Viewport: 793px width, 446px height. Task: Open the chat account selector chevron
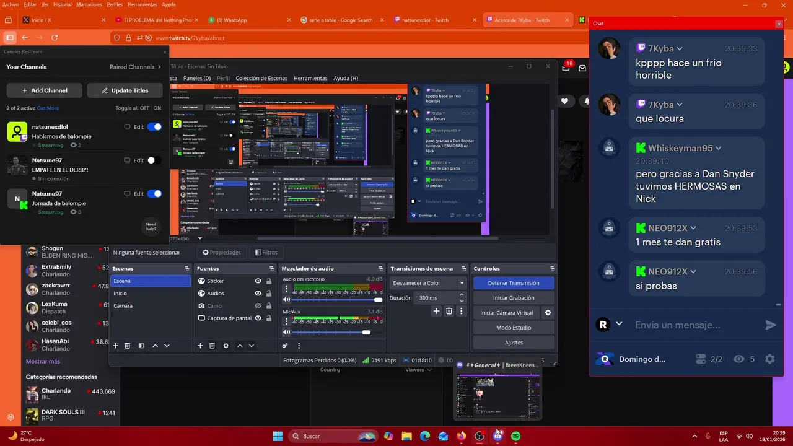(619, 324)
